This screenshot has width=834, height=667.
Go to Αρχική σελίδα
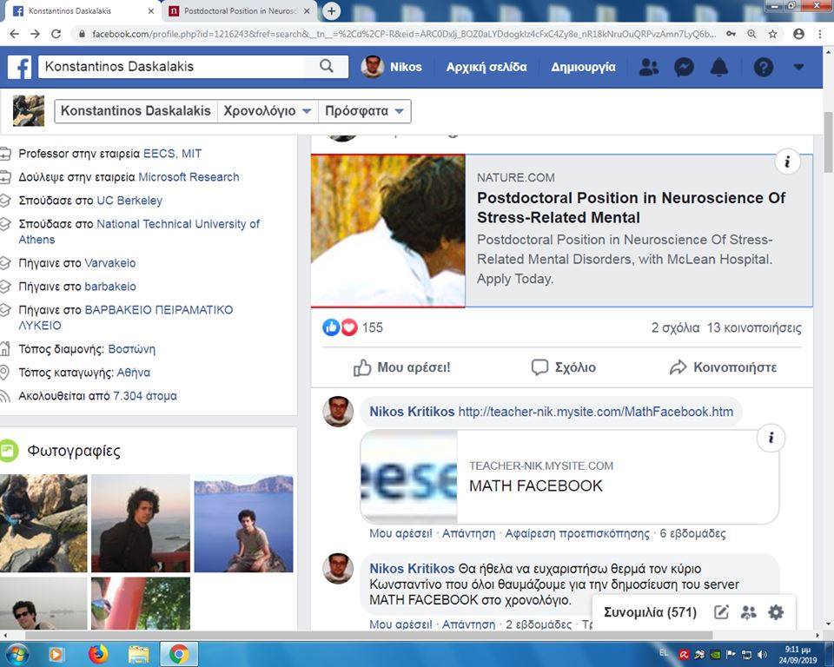pos(486,67)
